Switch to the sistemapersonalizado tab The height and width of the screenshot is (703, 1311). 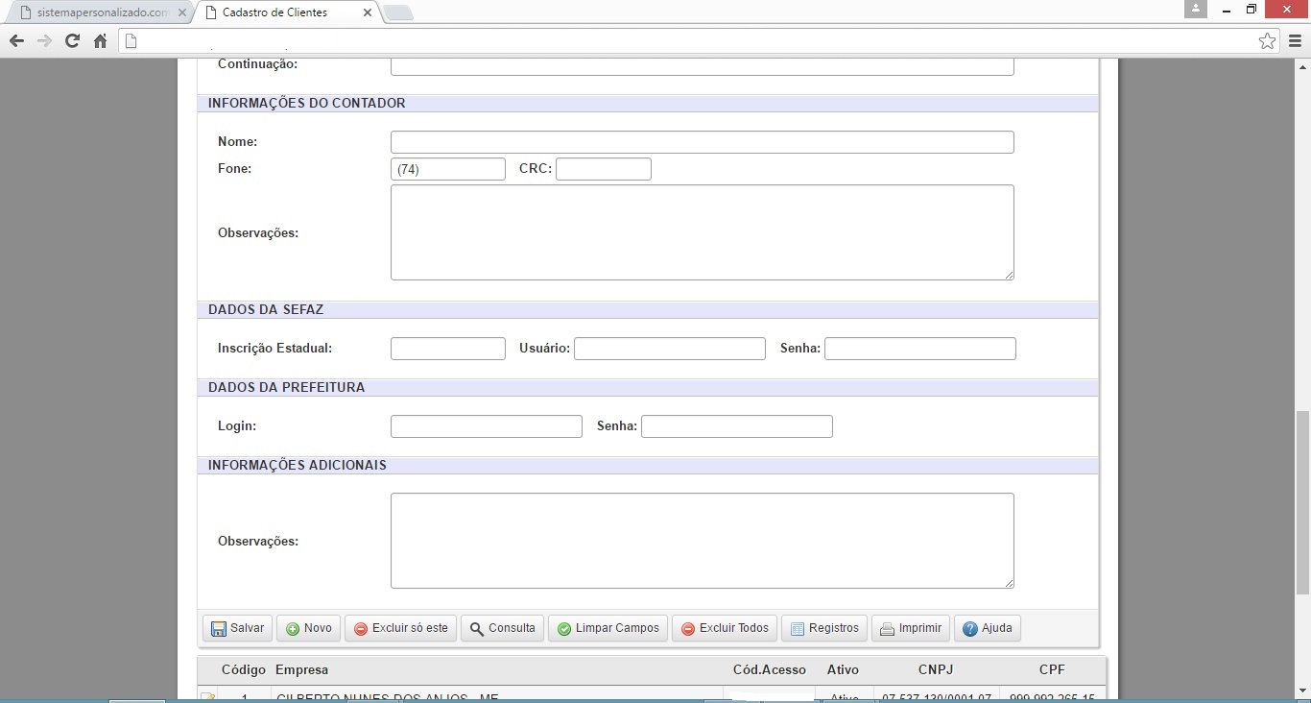coord(96,12)
